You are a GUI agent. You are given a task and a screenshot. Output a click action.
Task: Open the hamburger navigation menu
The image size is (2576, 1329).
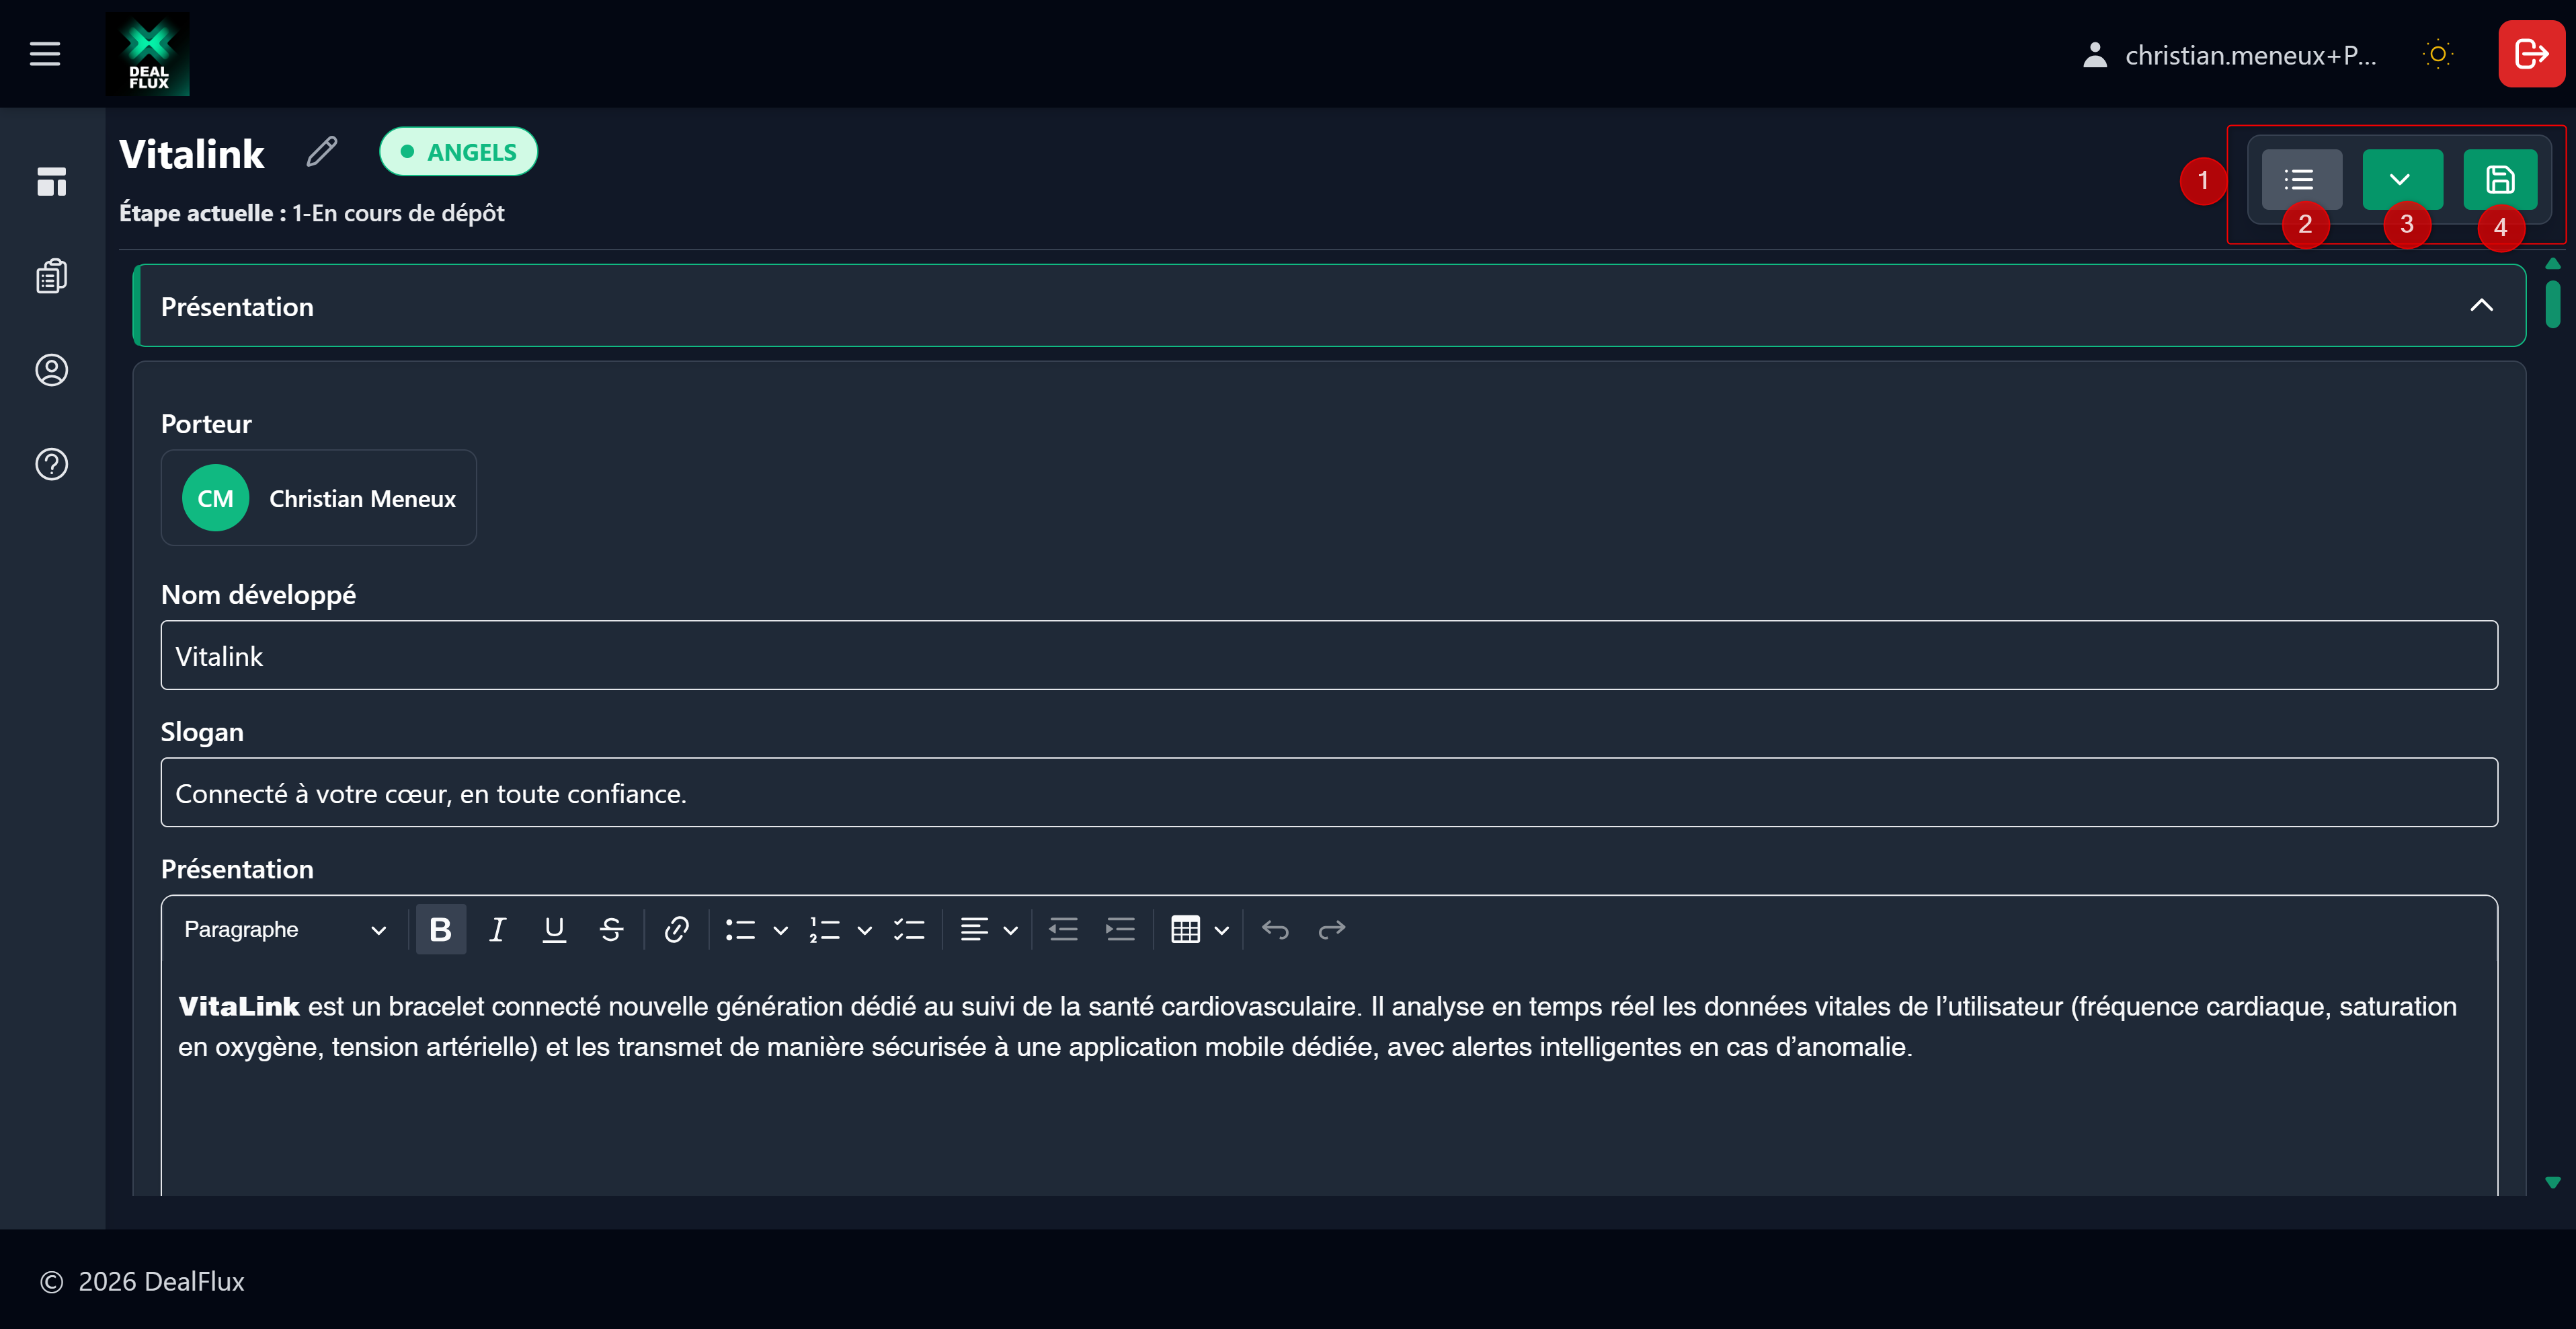point(45,54)
